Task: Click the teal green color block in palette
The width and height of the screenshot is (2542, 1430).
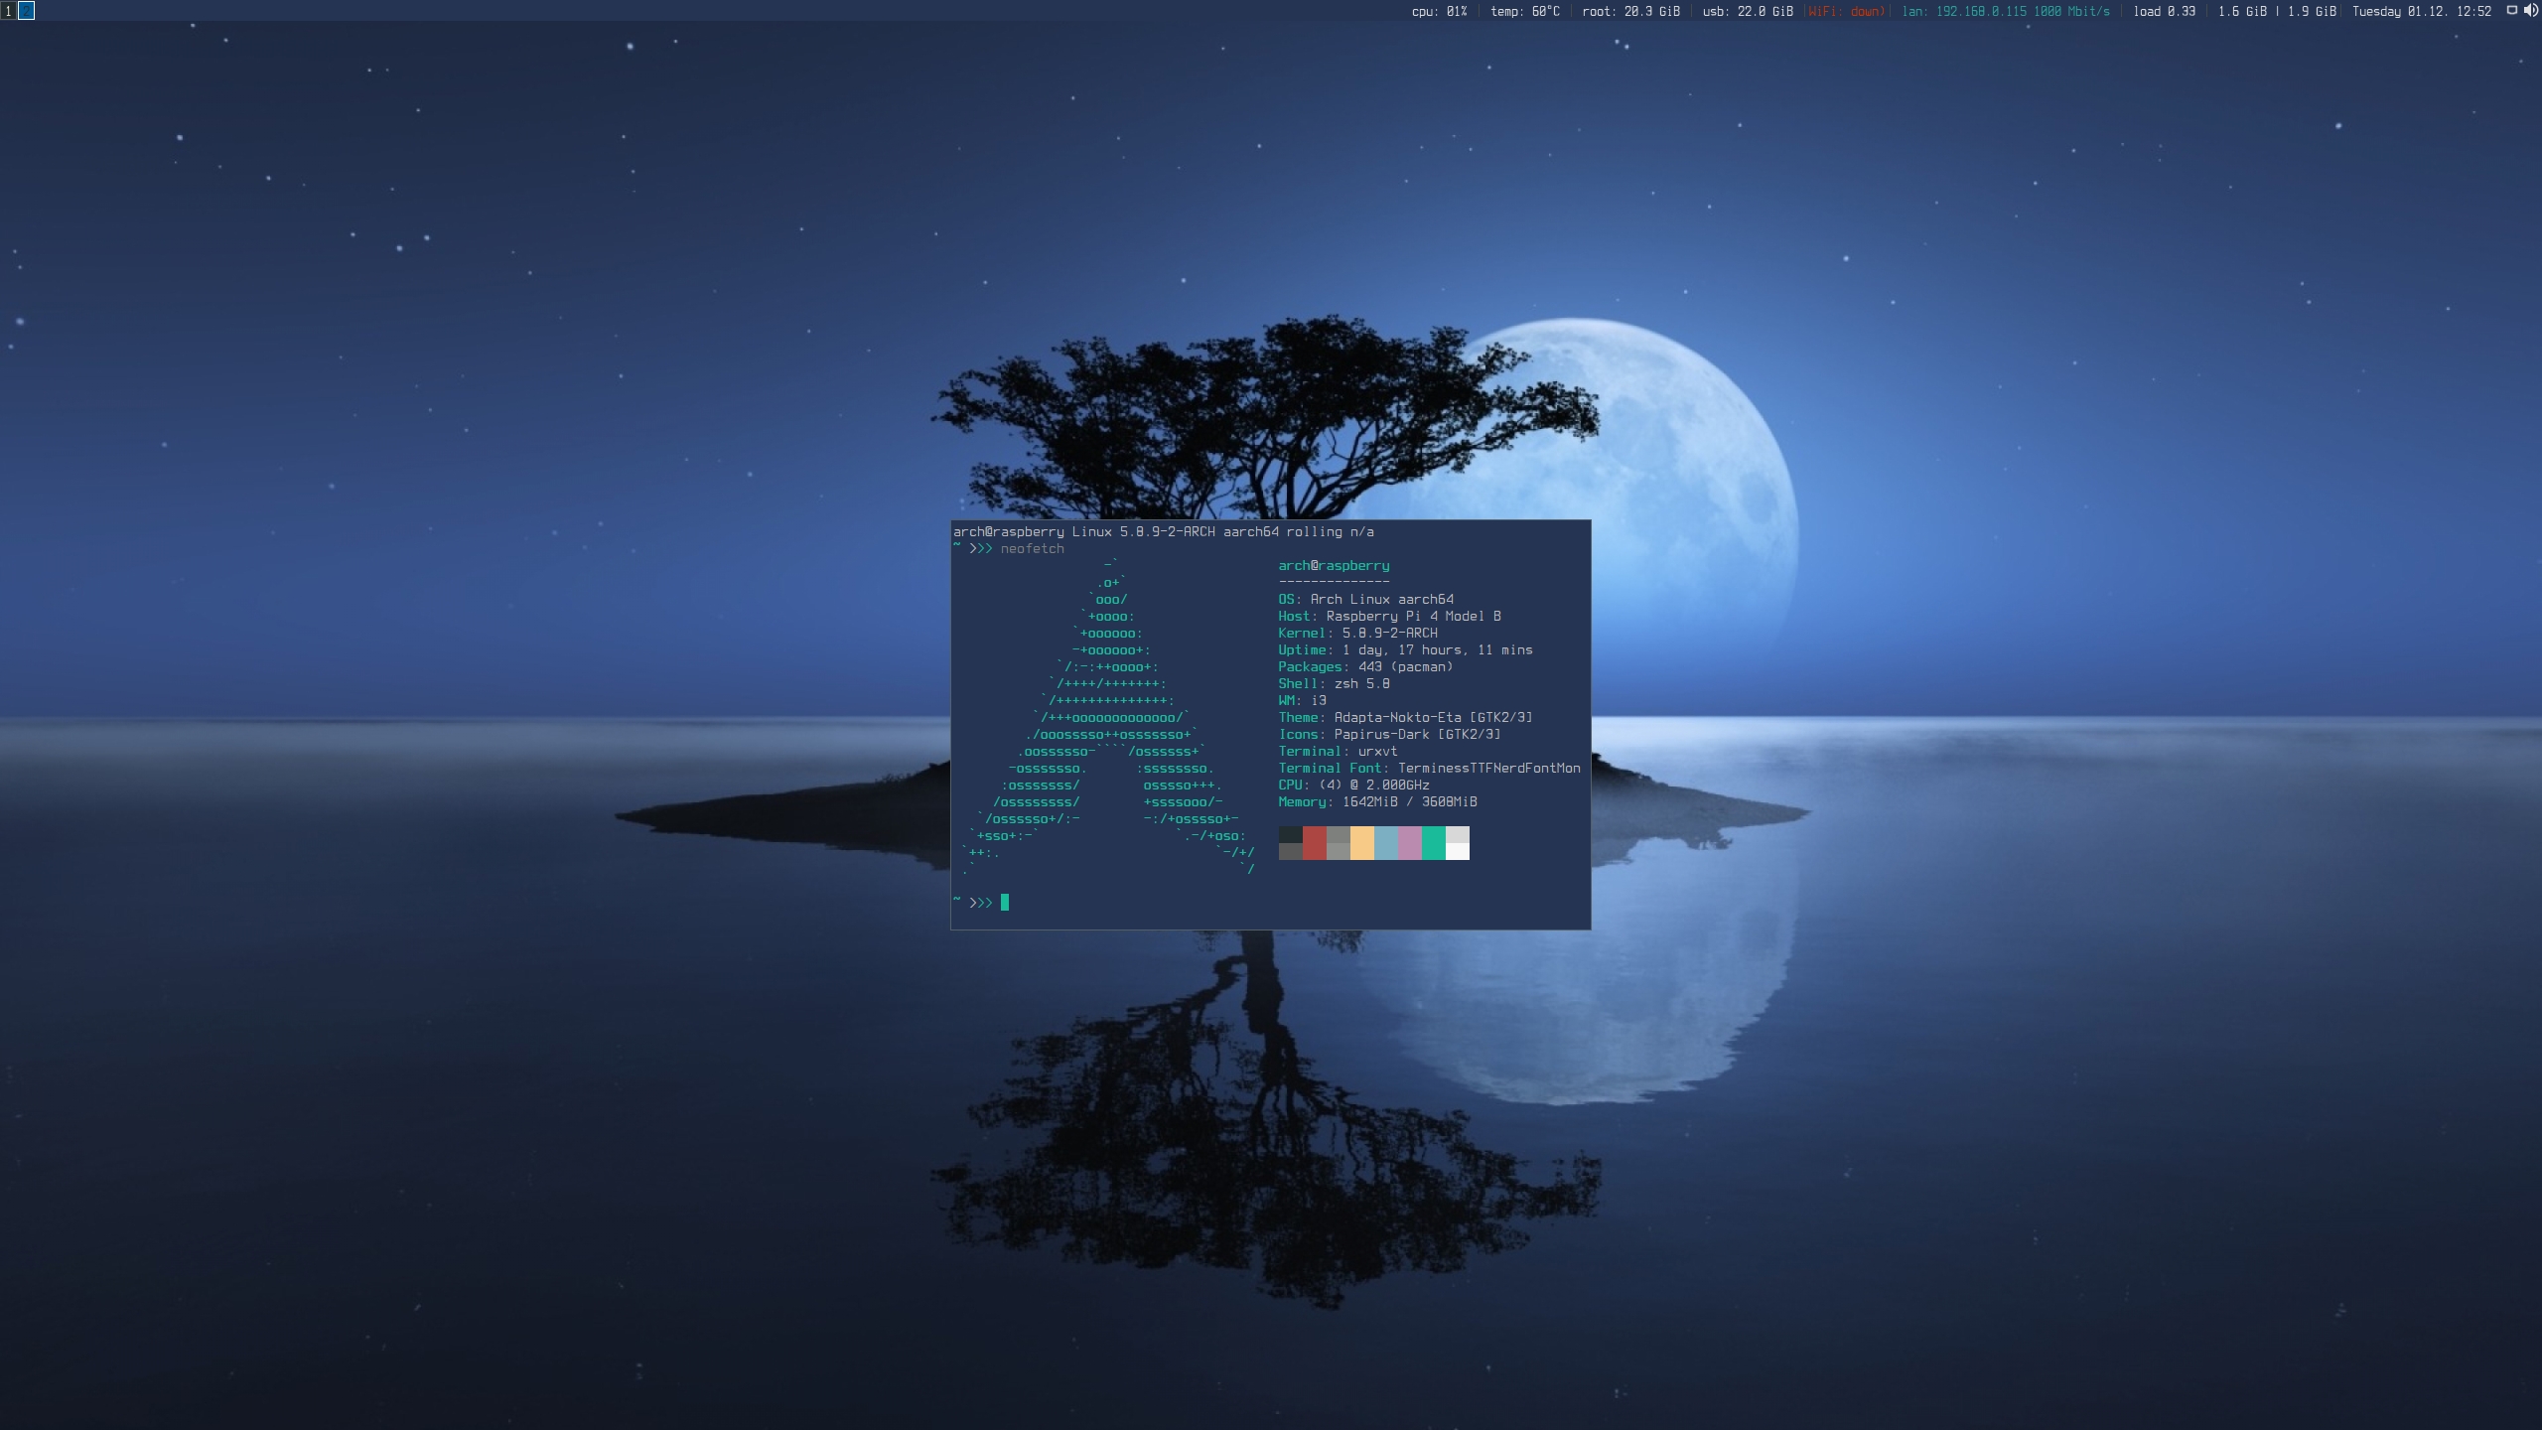Action: click(x=1434, y=843)
